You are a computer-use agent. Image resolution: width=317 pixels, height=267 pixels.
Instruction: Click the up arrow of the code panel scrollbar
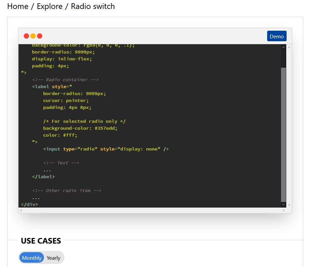(283, 47)
